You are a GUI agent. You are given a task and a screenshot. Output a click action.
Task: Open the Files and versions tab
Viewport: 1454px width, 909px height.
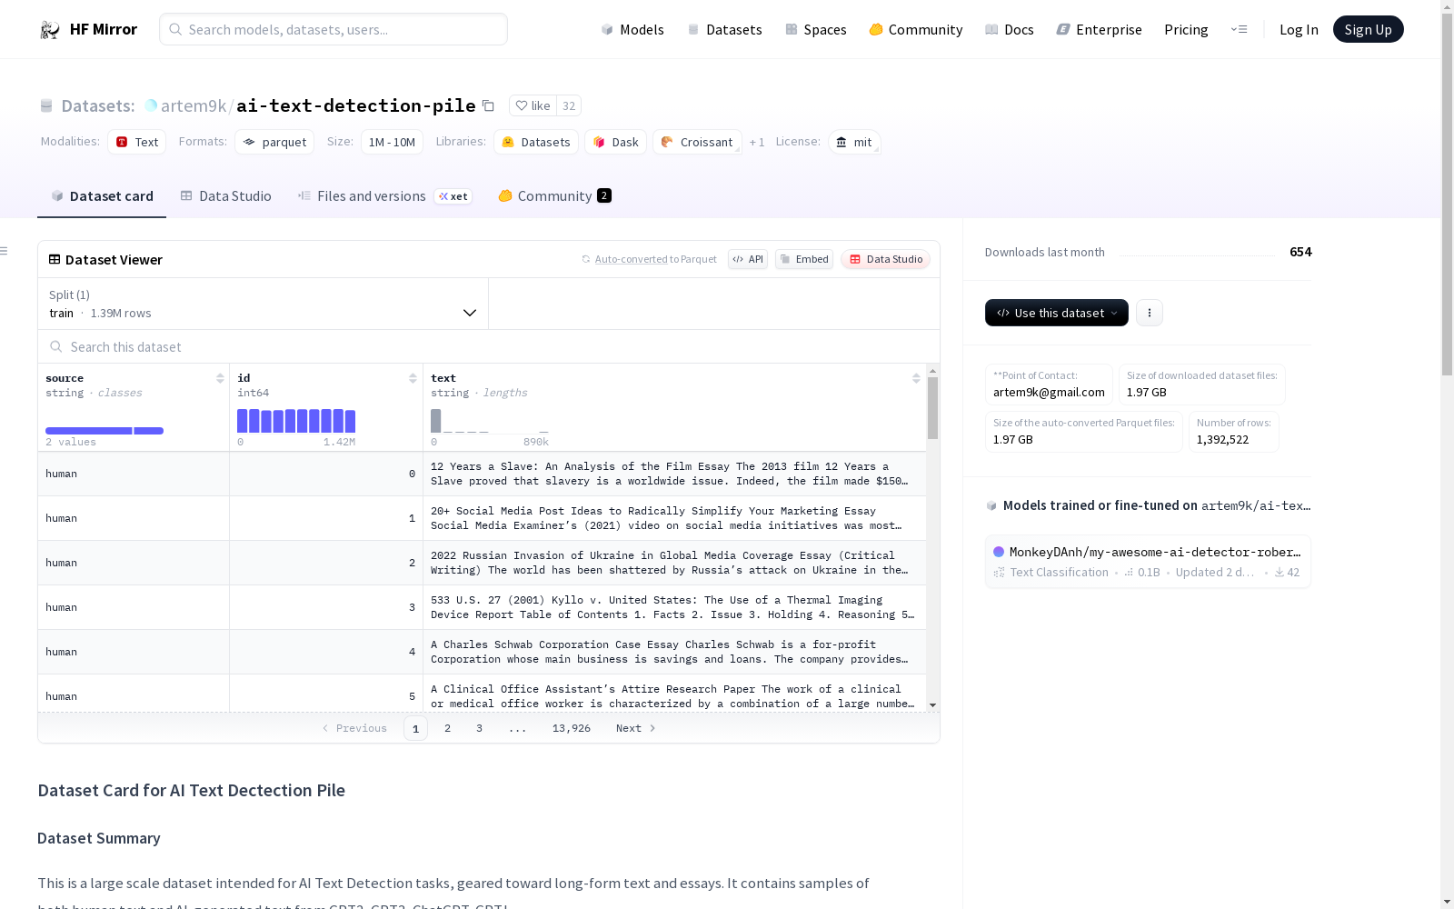coord(384,196)
